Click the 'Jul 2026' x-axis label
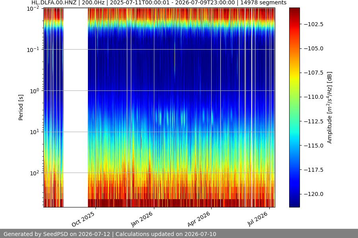Viewport: 358px width, 238px height. click(x=258, y=219)
